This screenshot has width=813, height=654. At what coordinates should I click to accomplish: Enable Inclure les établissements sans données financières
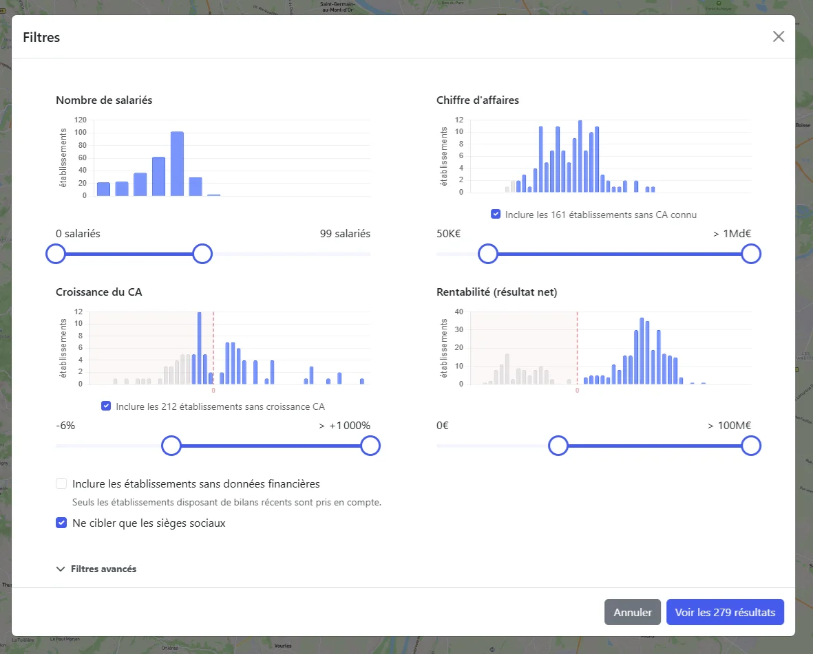click(x=61, y=483)
